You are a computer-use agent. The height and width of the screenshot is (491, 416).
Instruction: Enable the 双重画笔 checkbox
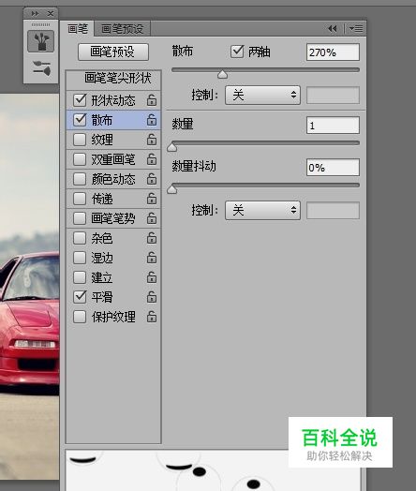(80, 159)
